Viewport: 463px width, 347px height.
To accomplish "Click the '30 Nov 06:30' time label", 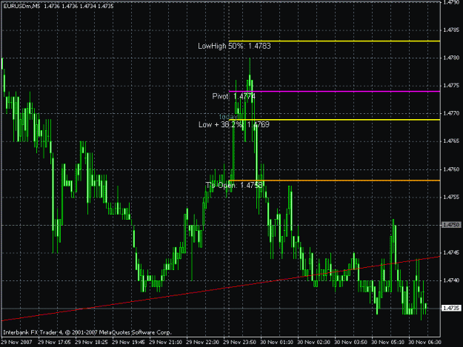I will 425,343.
